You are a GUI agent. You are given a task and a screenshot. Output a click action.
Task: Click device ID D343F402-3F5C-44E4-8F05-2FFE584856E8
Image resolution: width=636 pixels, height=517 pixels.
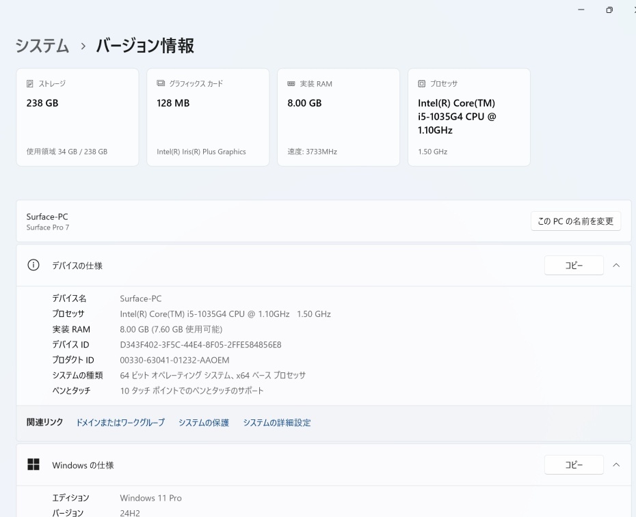[201, 345]
